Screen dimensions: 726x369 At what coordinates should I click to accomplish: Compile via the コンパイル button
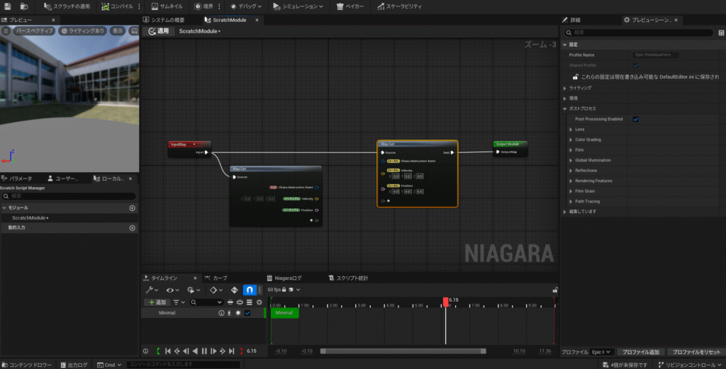click(x=118, y=6)
